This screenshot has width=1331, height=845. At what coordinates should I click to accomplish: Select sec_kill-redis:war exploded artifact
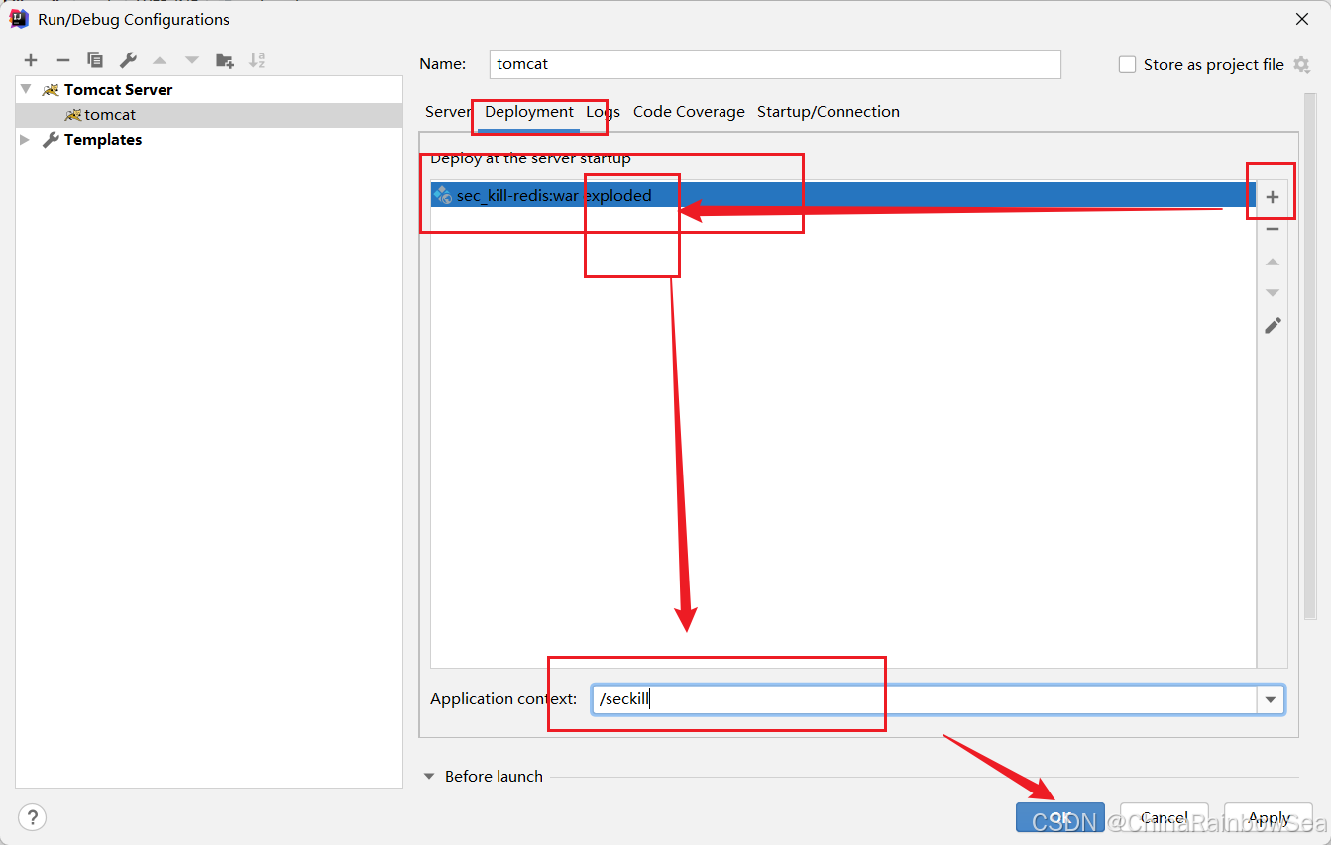pyautogui.click(x=843, y=195)
